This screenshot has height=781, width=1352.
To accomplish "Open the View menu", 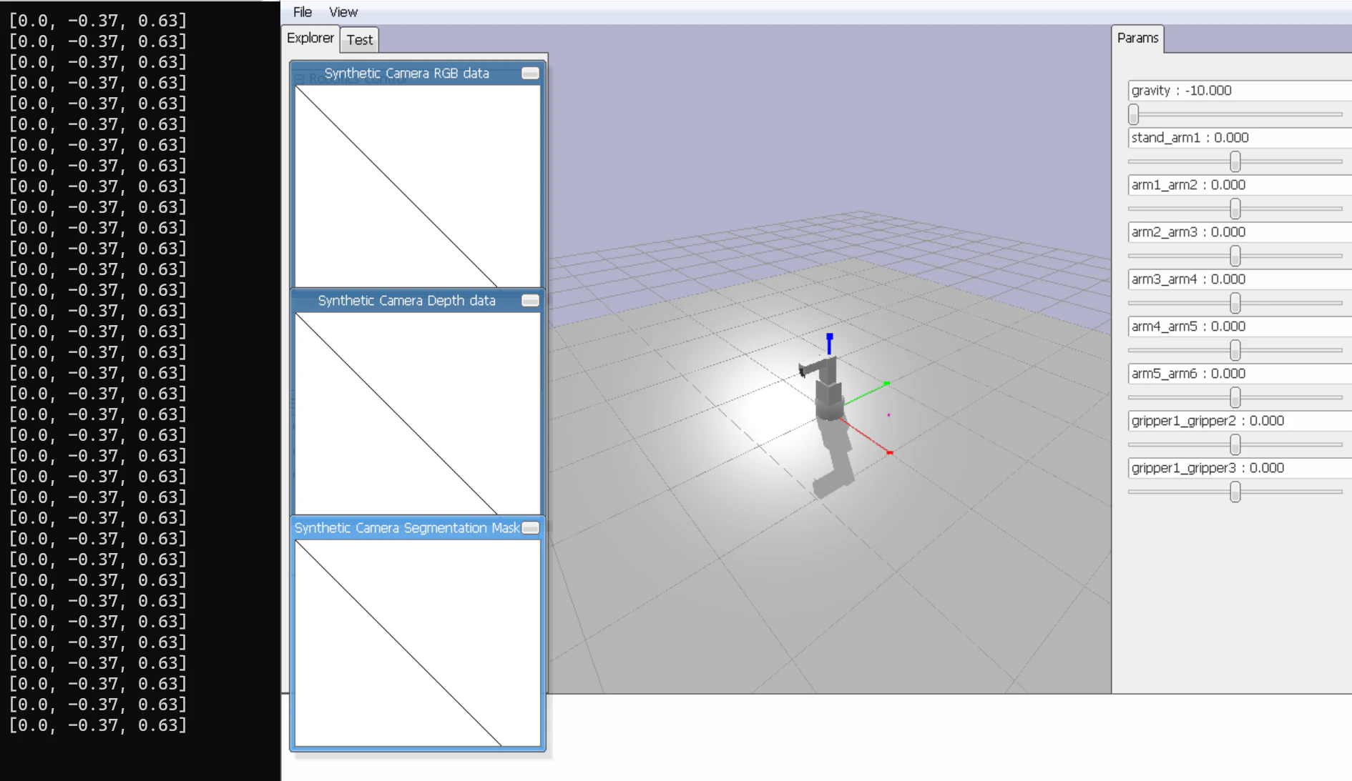I will tap(343, 12).
